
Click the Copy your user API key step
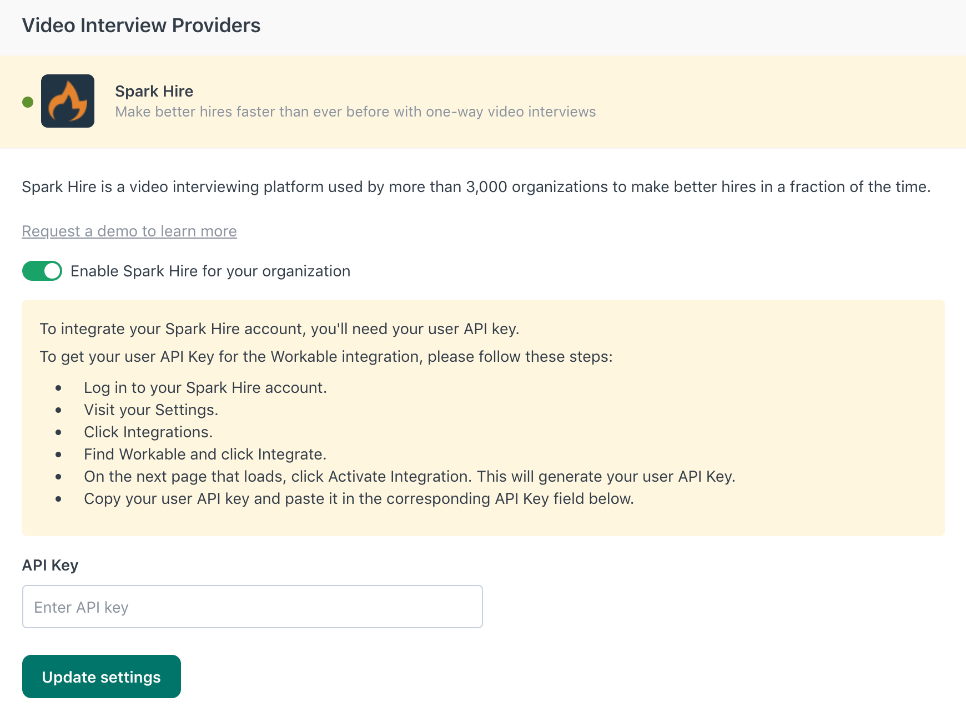point(359,498)
